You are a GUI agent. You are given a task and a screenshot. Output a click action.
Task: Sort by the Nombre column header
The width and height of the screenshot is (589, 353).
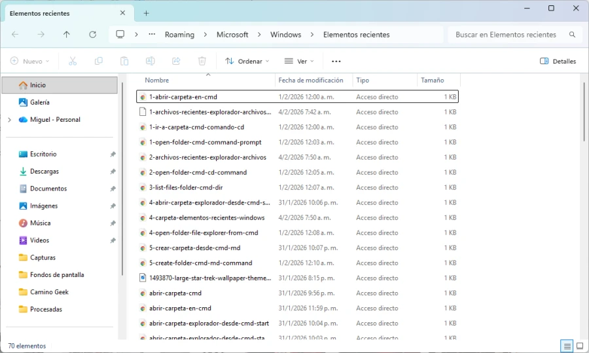206,81
